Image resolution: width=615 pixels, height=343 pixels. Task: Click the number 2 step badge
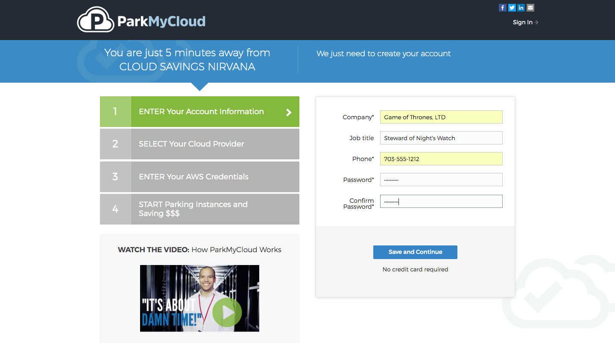[x=115, y=144]
